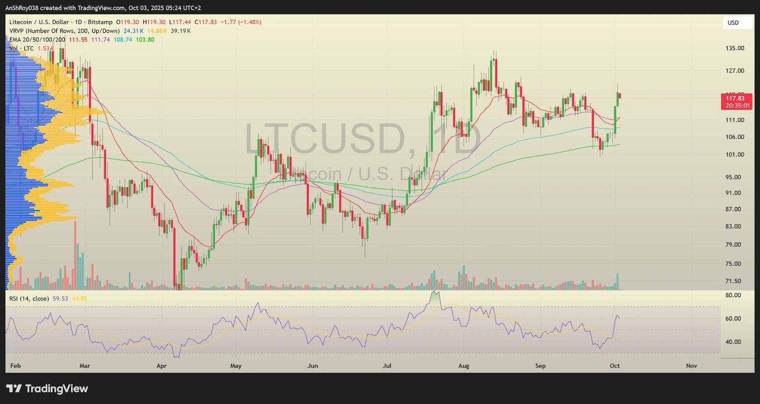Click the 80.00 level on RSI scale

tap(734, 295)
